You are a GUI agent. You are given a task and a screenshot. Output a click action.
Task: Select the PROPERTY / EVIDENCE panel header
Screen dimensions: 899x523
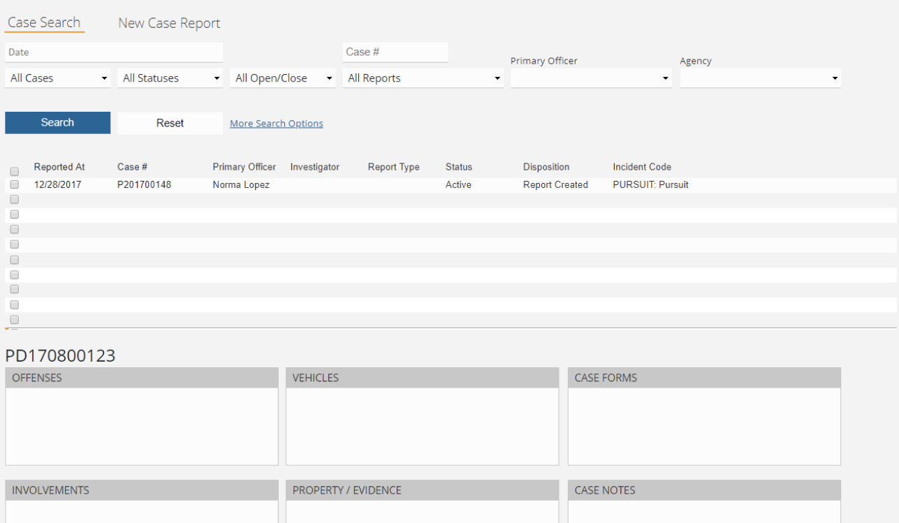pyautogui.click(x=423, y=490)
